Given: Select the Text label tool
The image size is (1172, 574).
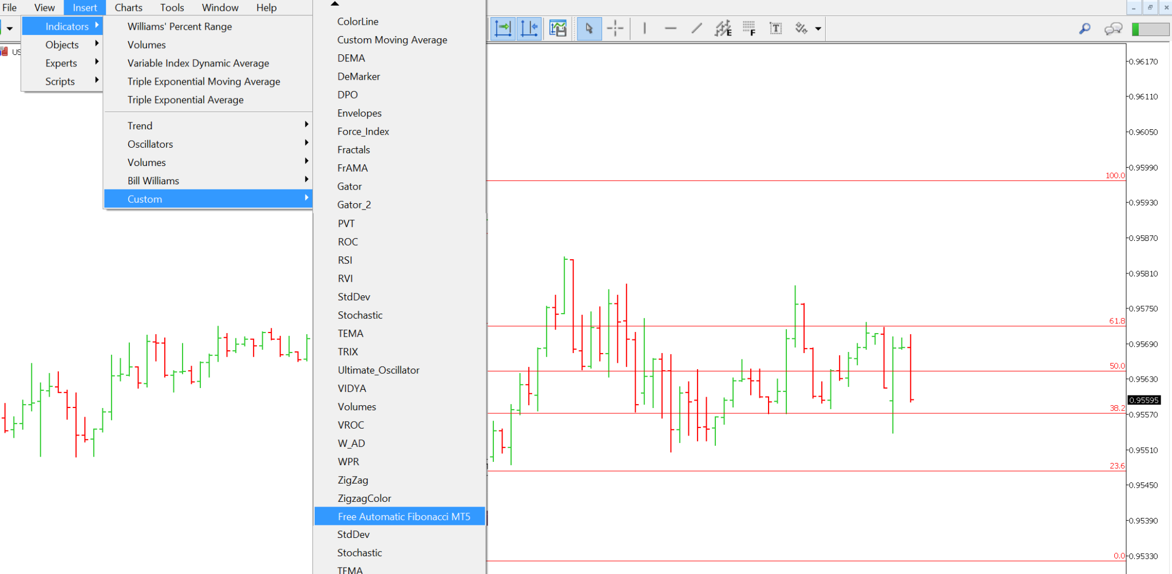Looking at the screenshot, I should (776, 27).
